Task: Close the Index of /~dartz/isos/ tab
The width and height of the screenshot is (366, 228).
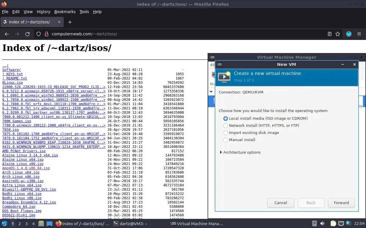Action: click(x=59, y=22)
